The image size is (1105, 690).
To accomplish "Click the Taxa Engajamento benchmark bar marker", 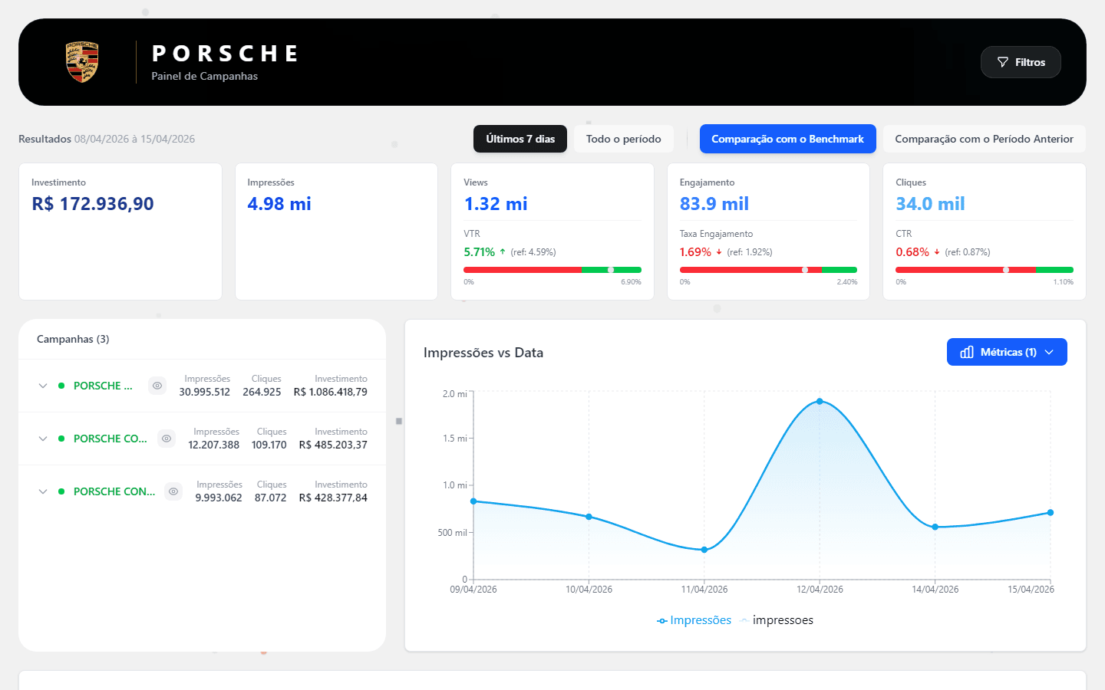I will pyautogui.click(x=805, y=270).
